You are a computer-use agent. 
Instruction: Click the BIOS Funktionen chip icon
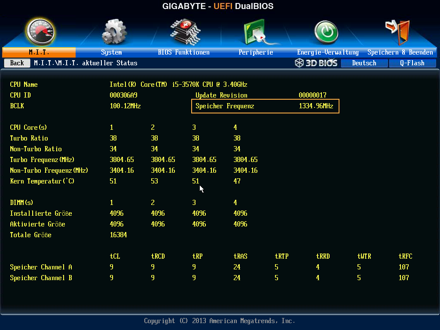[185, 32]
